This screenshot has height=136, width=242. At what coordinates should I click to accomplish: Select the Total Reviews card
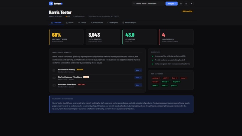point(103,37)
